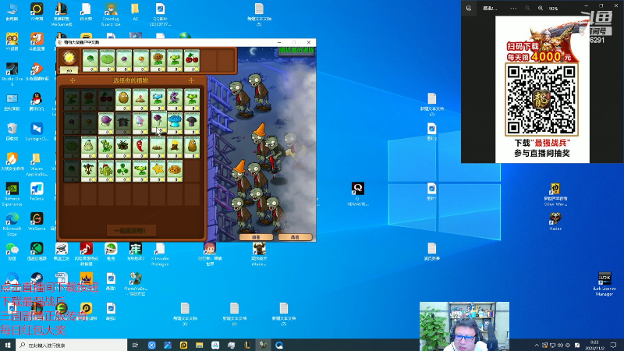This screenshot has height=351, width=624.
Task: Remove Sunflower from the top seed tray
Action: click(158, 61)
